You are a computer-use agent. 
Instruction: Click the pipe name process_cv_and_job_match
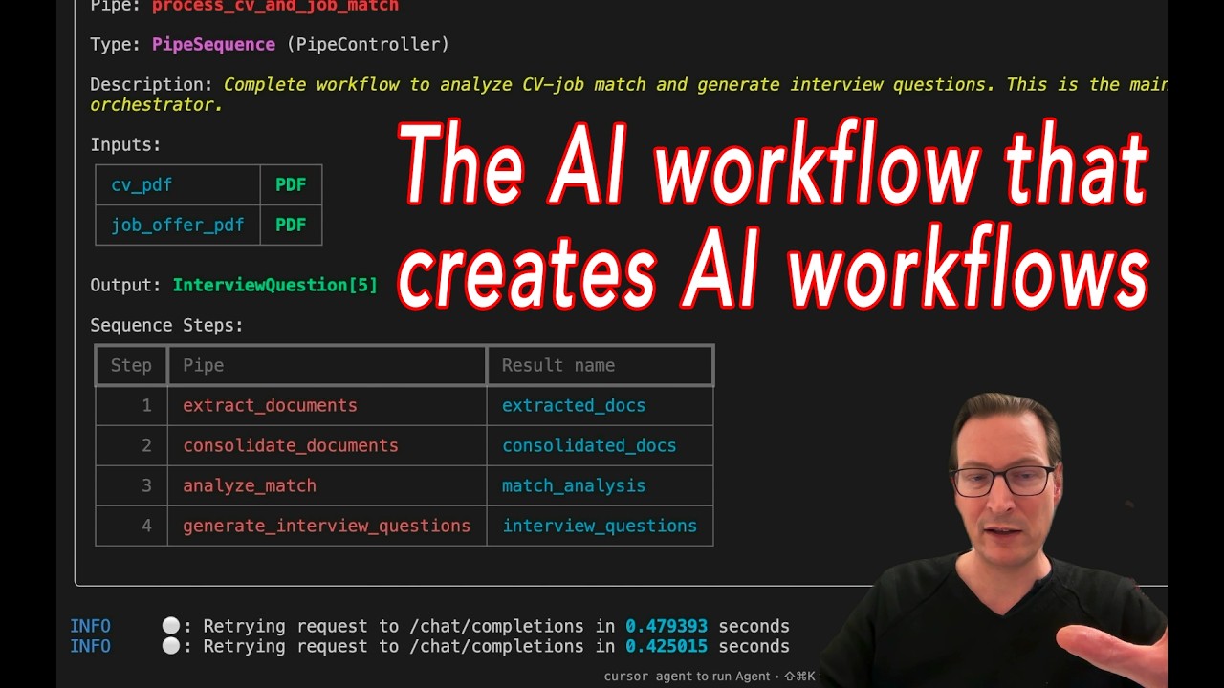275,6
